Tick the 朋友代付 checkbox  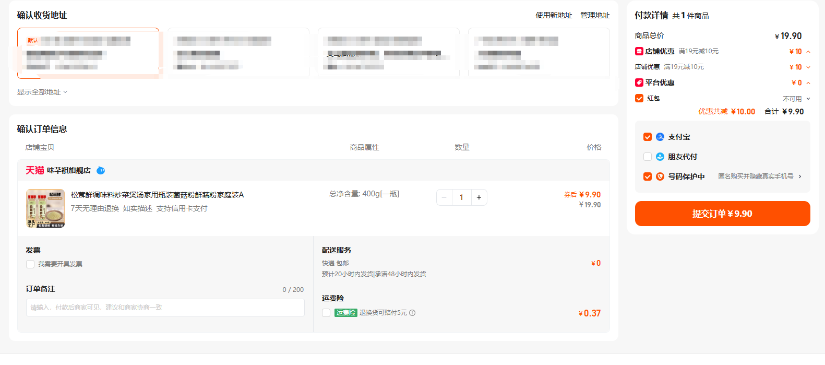pos(648,157)
